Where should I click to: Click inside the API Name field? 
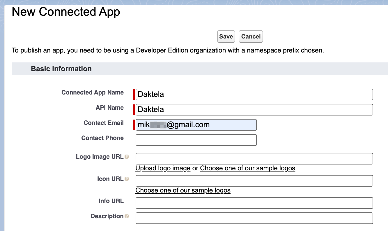(253, 109)
